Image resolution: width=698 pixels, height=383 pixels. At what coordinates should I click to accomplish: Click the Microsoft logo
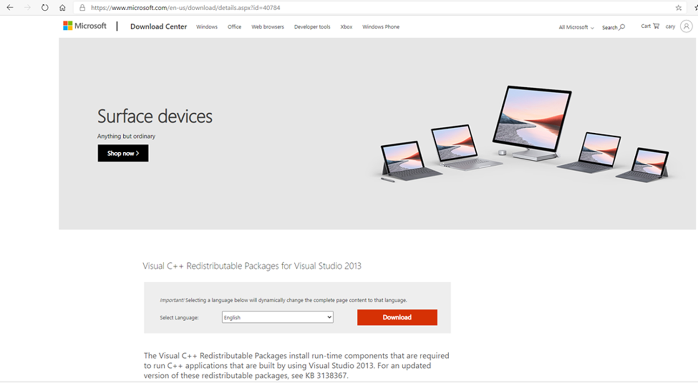(85, 26)
